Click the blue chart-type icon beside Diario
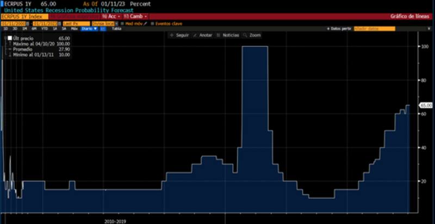The height and width of the screenshot is (224, 435). click(x=102, y=28)
